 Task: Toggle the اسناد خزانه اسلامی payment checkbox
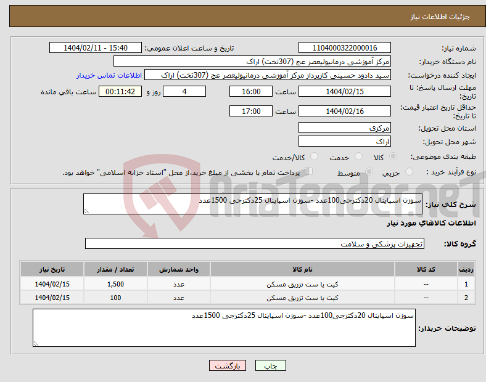click(x=309, y=171)
